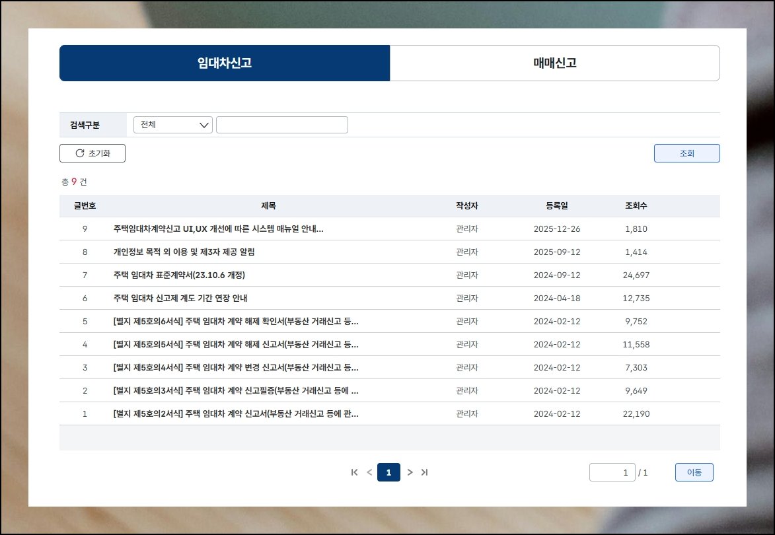
Task: Click the 이동 go button
Action: pyautogui.click(x=694, y=472)
